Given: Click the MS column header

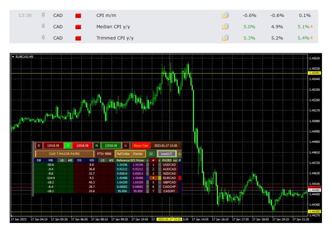Looking at the screenshot, I should click(92, 160).
